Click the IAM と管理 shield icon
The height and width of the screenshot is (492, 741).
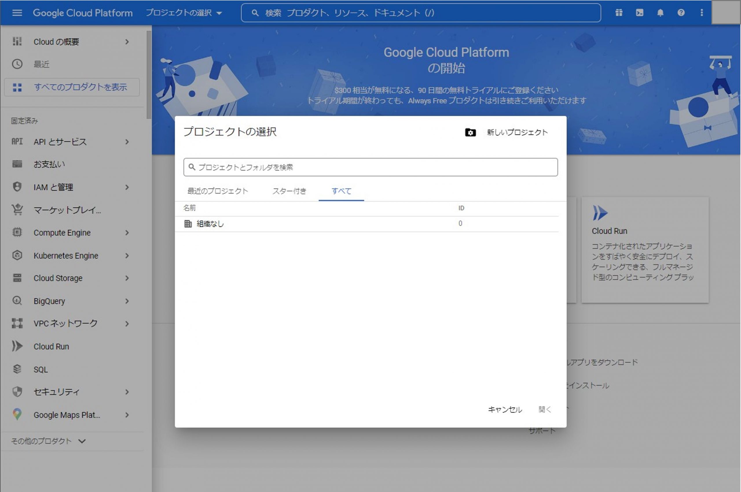click(x=17, y=187)
